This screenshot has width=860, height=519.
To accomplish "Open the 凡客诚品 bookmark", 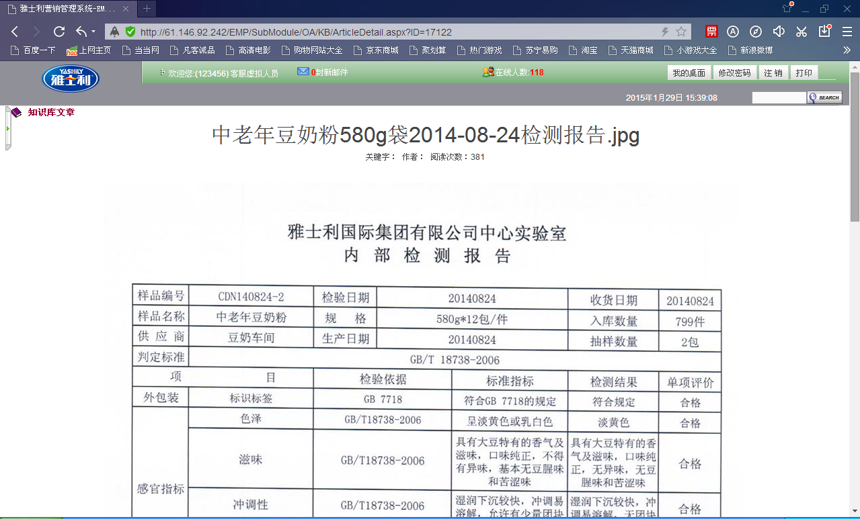I will [x=193, y=50].
